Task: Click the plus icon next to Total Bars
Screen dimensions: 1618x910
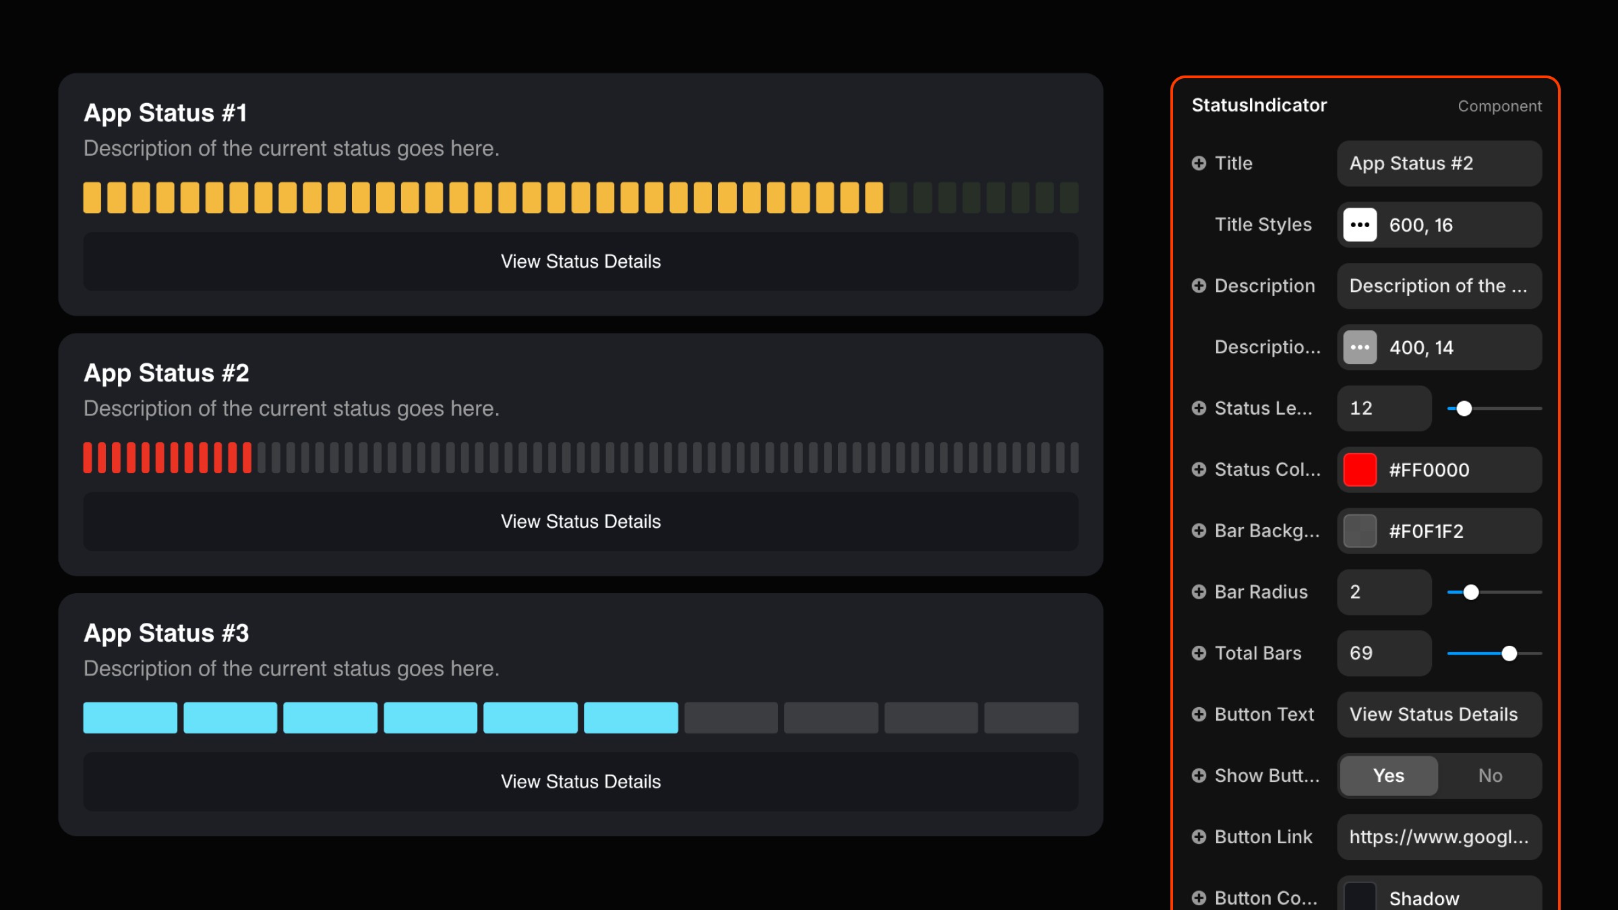Action: [x=1199, y=653]
